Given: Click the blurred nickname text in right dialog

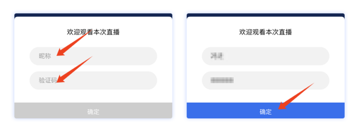Looking at the screenshot, I should 217,56.
